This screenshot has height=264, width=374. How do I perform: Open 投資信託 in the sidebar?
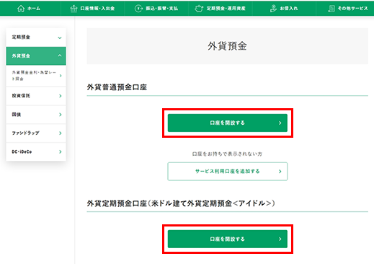tap(36, 96)
